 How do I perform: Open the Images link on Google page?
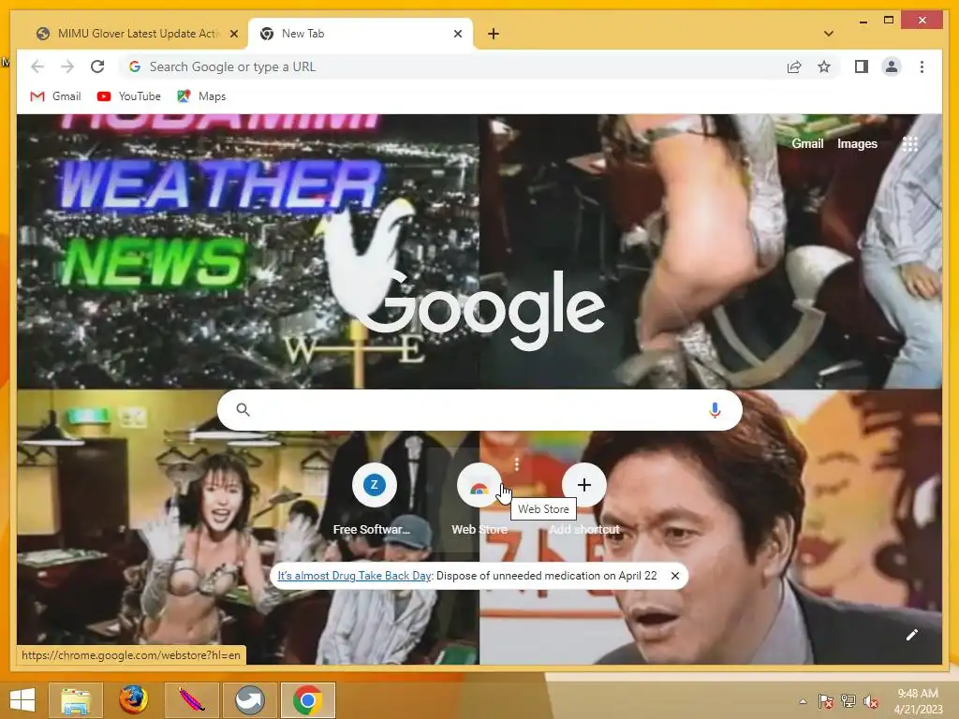coord(857,143)
